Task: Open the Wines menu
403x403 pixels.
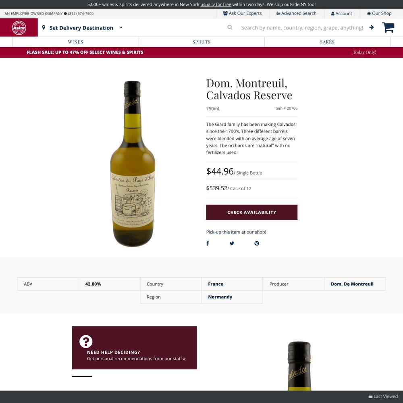Action: point(76,42)
